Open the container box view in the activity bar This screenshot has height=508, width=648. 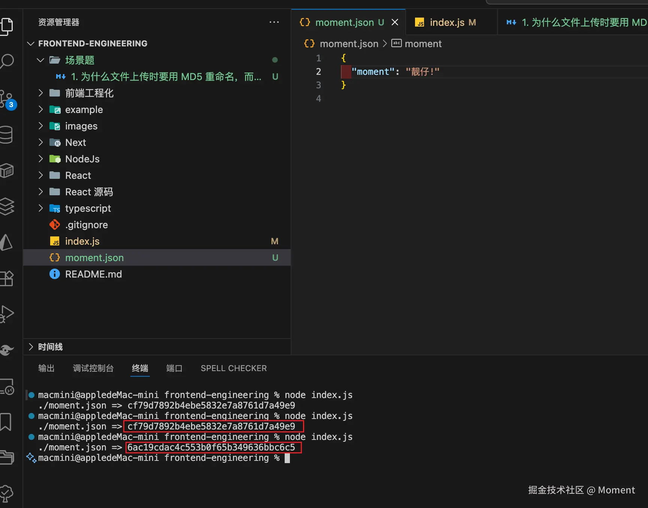point(7,171)
